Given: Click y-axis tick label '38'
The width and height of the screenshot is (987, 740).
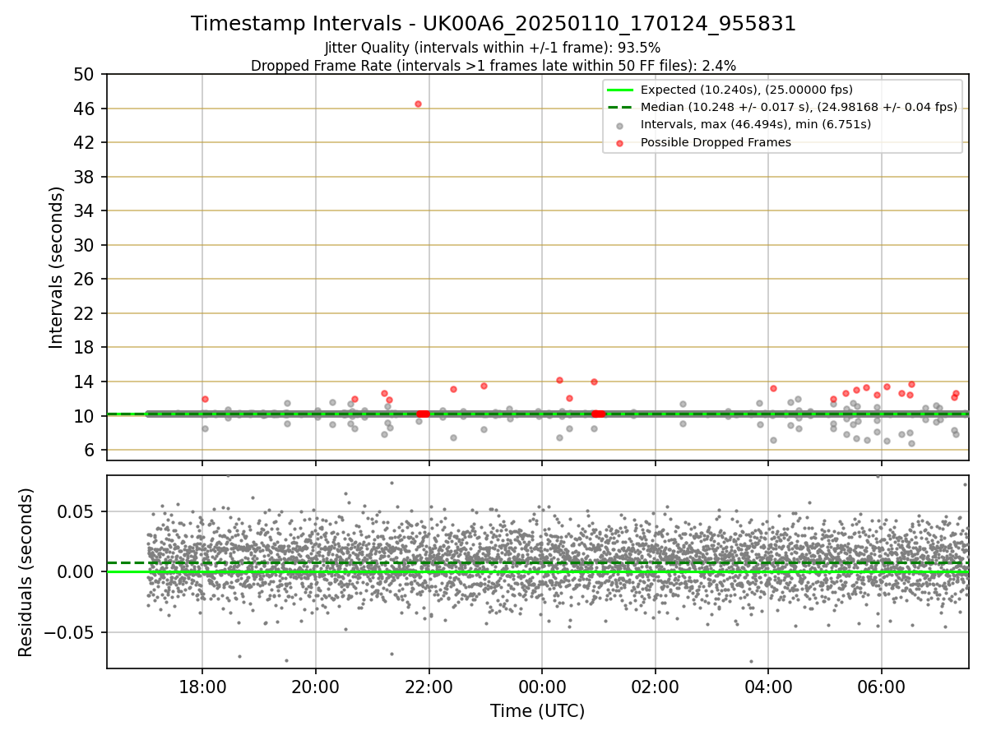Looking at the screenshot, I should coord(86,177).
